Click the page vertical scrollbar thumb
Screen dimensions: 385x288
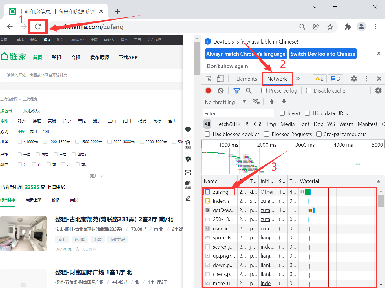(197, 58)
